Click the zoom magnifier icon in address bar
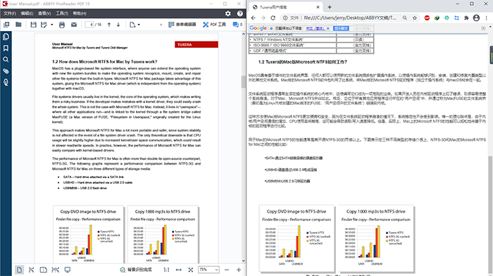This screenshot has width=493, height=276. click(405, 18)
